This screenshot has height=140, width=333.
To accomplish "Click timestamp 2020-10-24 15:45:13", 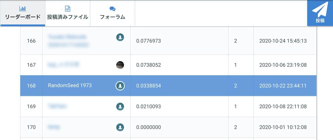I will click(283, 41).
